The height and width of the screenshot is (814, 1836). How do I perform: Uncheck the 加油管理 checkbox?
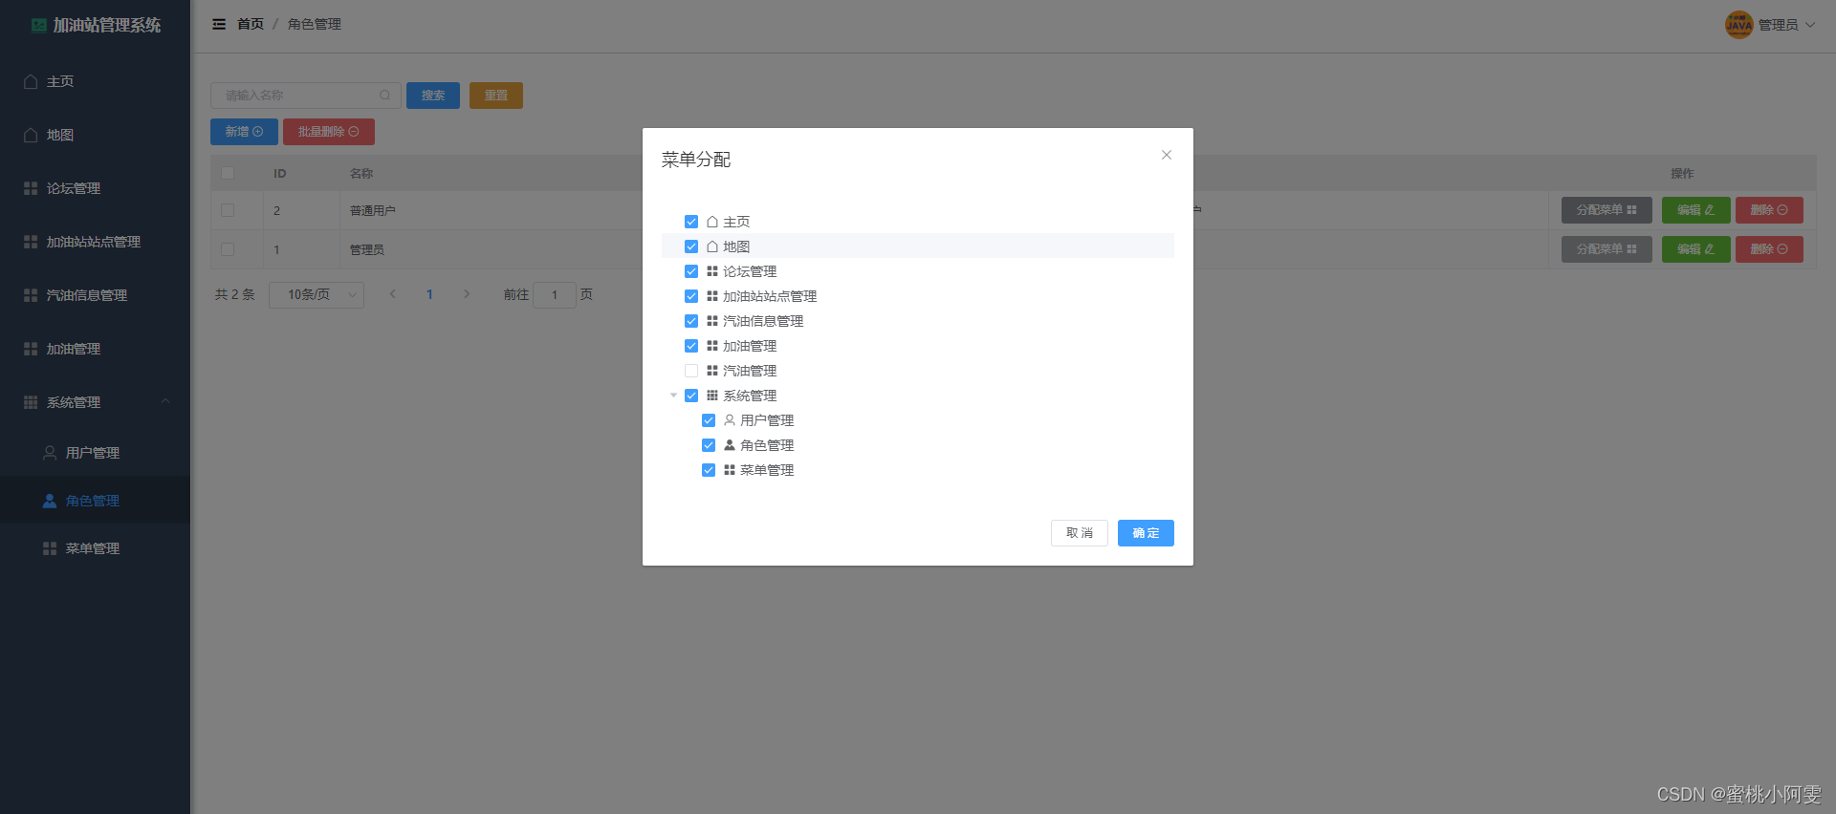tap(691, 346)
